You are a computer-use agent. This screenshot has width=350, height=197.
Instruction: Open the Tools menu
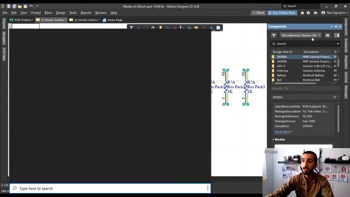pyautogui.click(x=73, y=13)
